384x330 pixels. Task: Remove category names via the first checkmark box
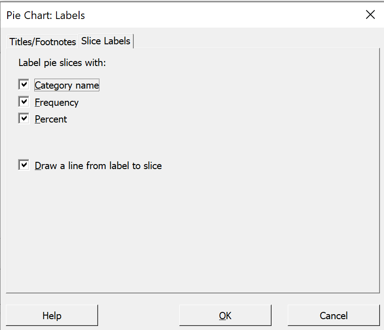[24, 85]
